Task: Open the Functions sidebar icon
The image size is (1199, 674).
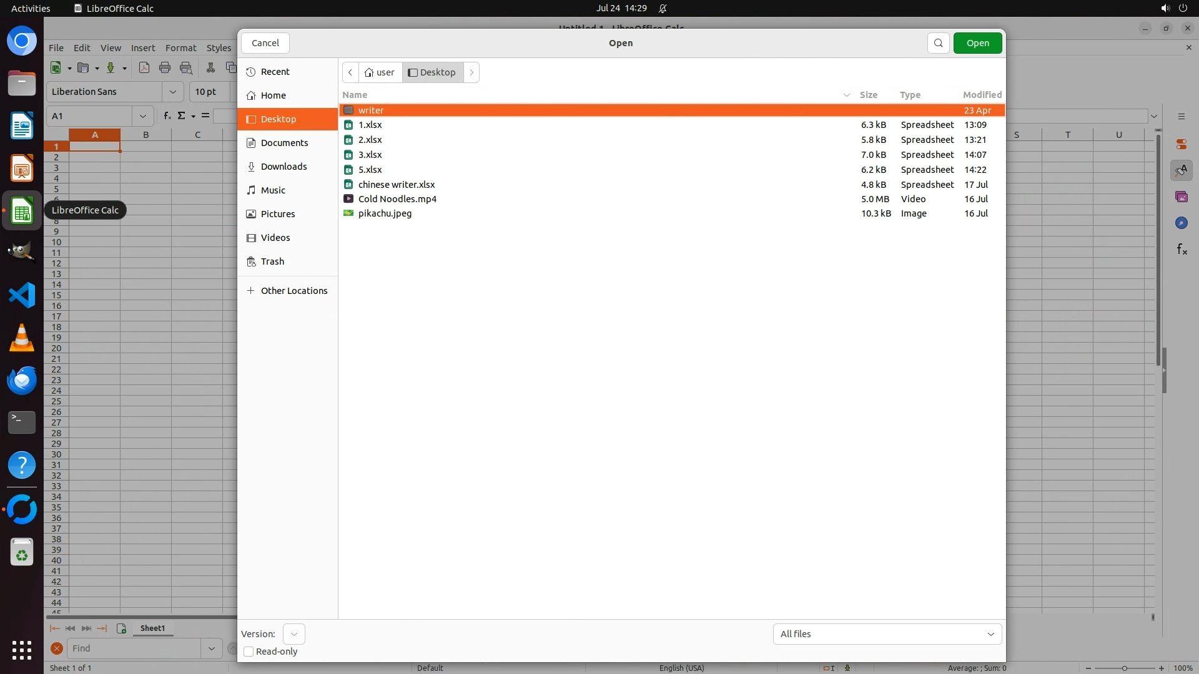Action: pyautogui.click(x=1182, y=250)
